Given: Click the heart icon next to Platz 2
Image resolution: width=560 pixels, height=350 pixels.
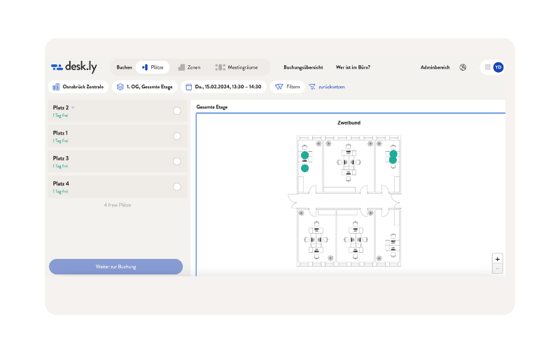Looking at the screenshot, I should (x=73, y=108).
